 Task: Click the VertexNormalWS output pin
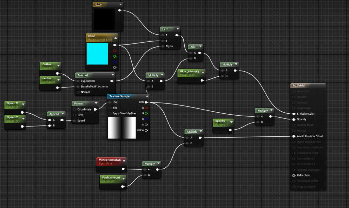tap(123, 169)
